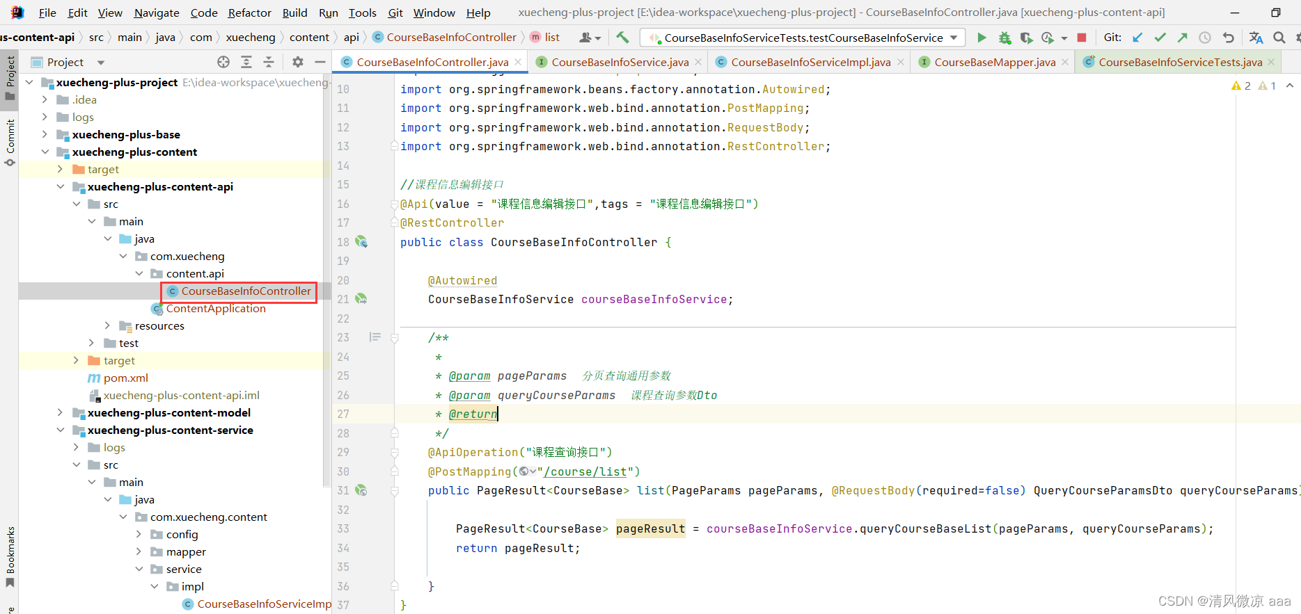Switch to CourseBaseInfoService.java tab

point(620,62)
